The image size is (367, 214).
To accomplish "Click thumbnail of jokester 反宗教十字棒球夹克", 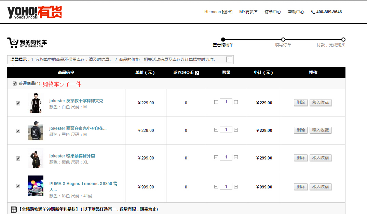I will [x=36, y=103].
